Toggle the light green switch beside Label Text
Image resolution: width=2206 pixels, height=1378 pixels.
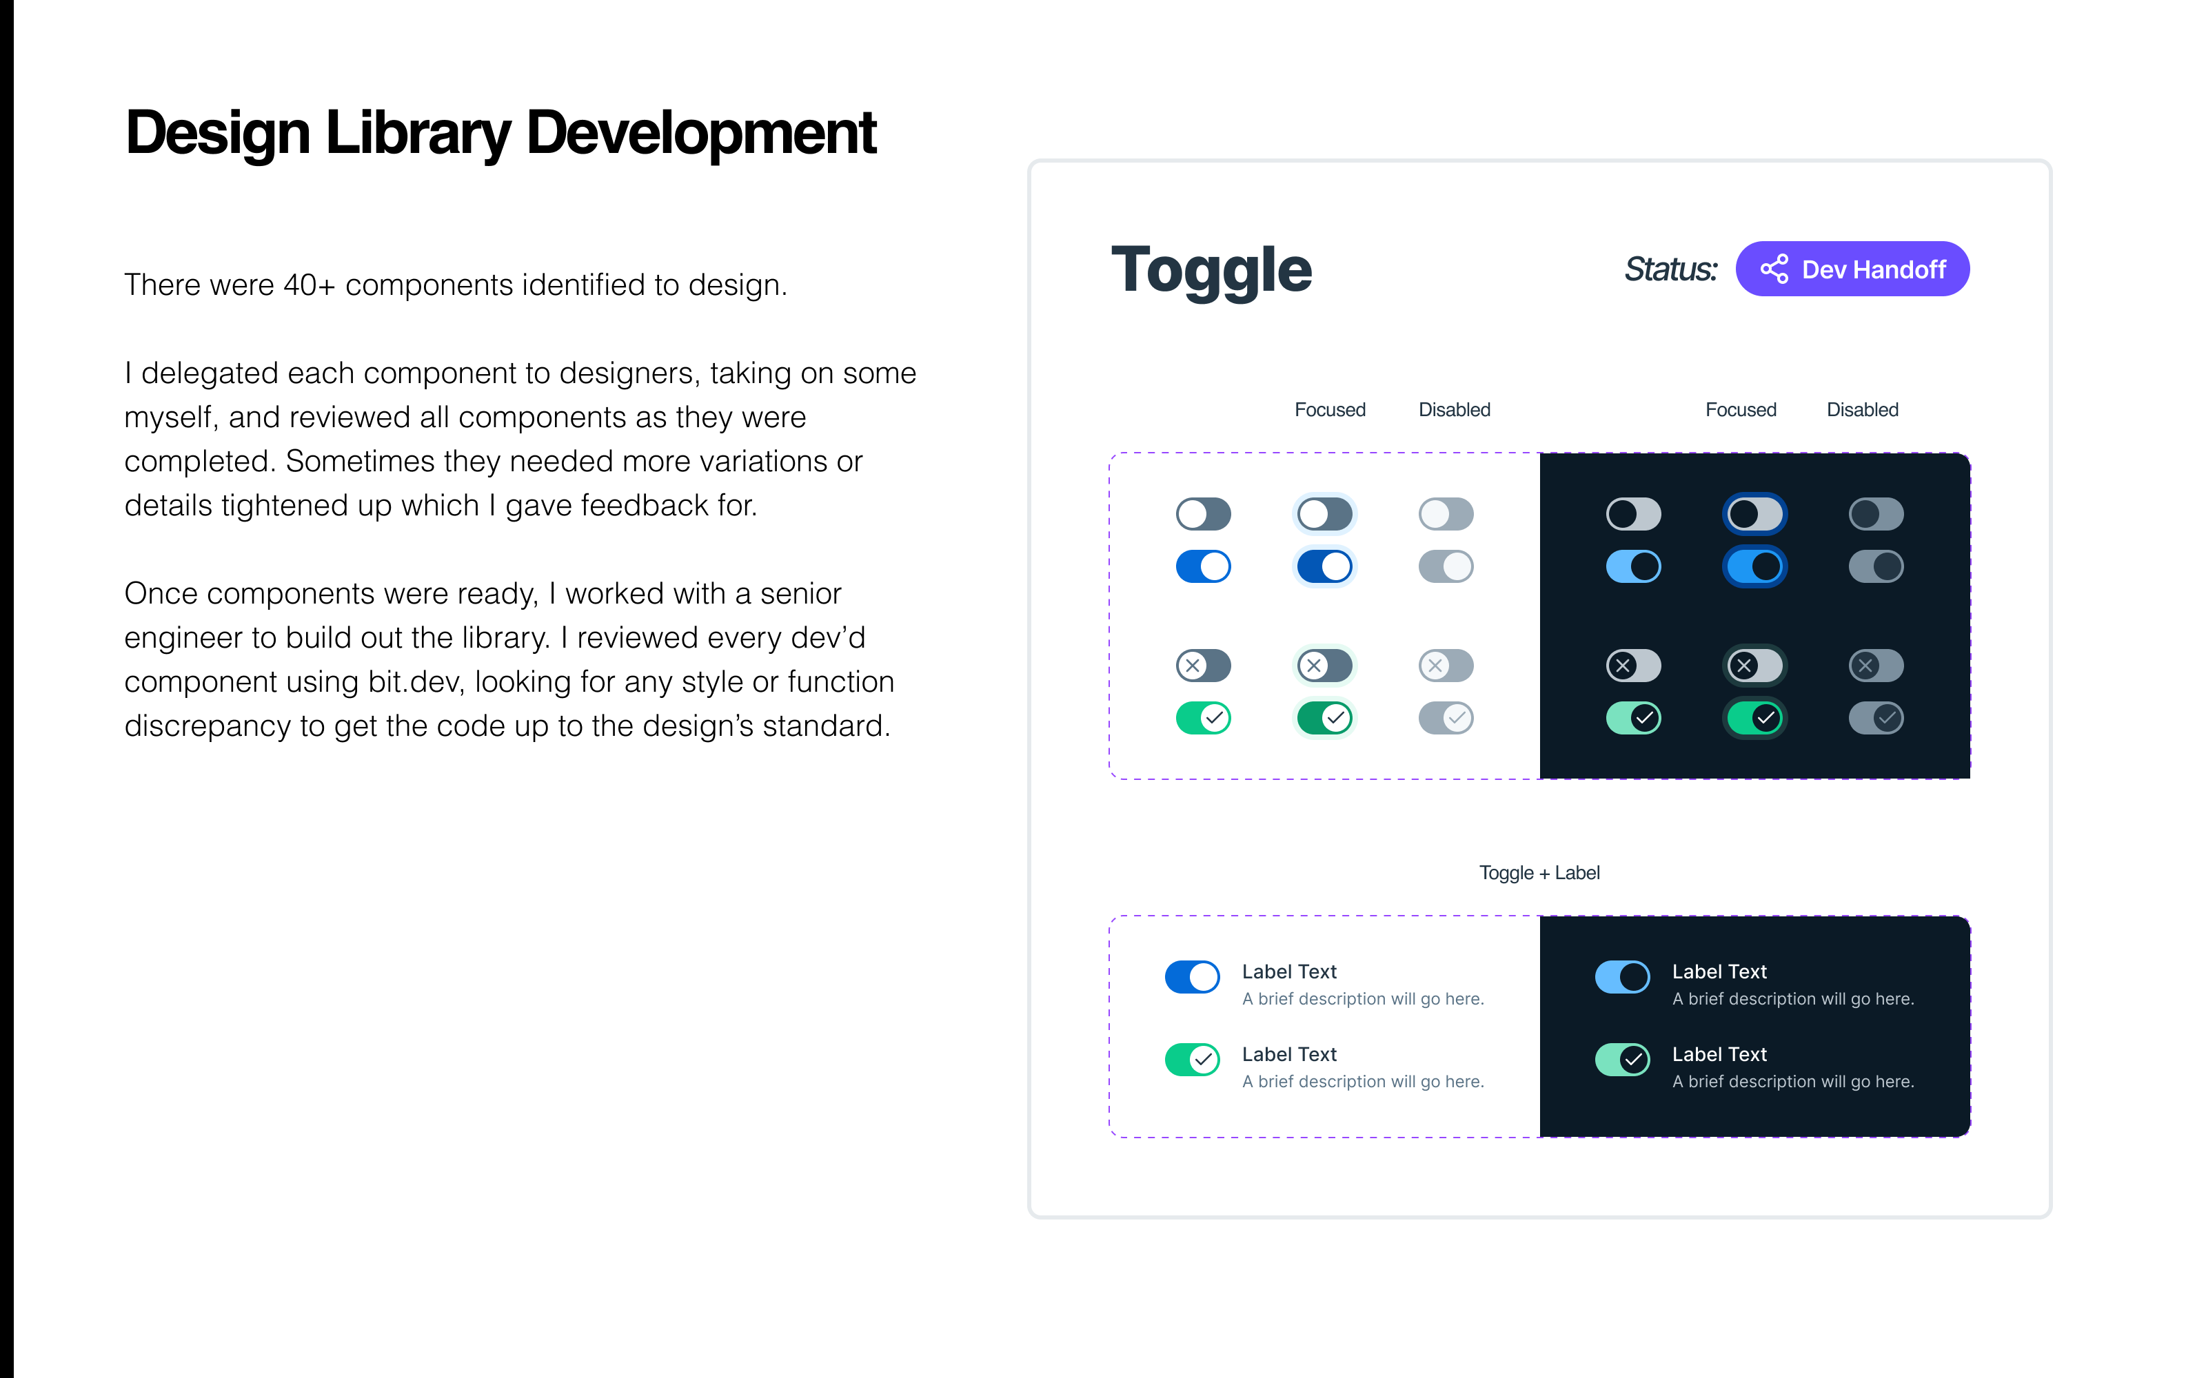click(x=1193, y=1059)
